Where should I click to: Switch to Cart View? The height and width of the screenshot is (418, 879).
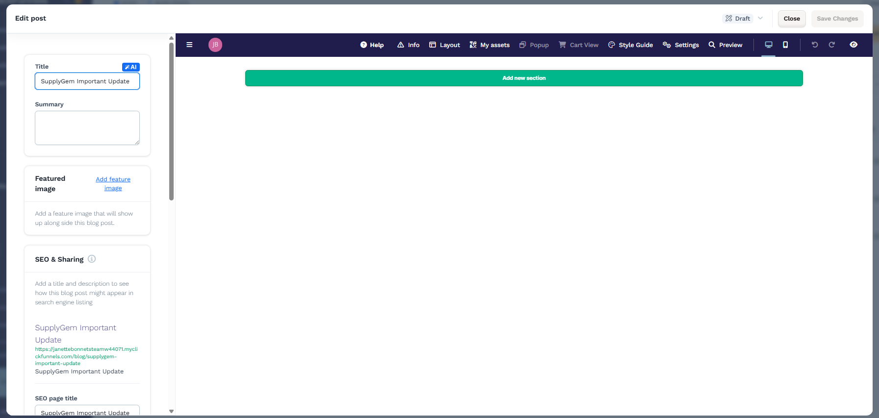point(578,45)
